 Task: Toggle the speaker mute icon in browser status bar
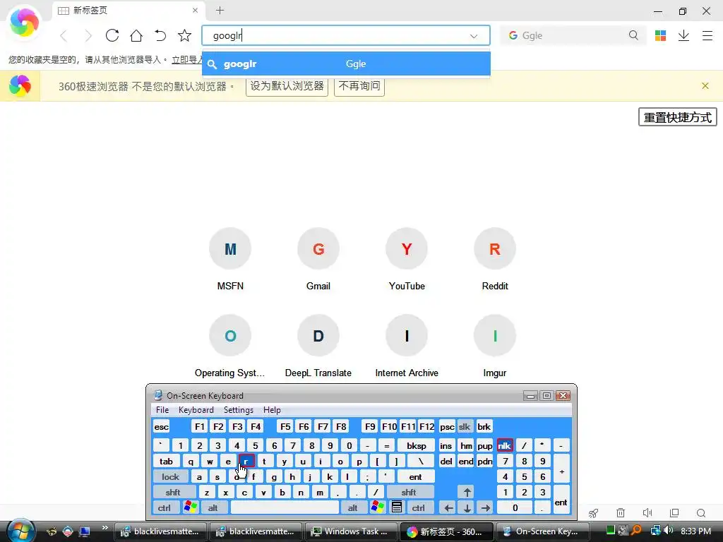pos(647,513)
